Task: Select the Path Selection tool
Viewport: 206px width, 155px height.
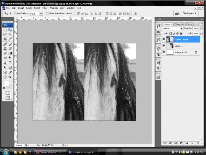Action: click(x=5, y=68)
